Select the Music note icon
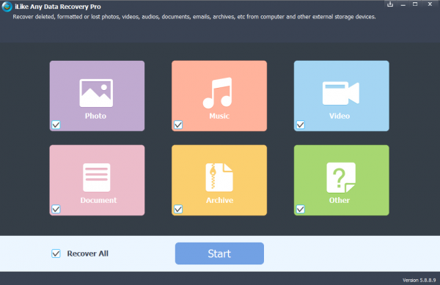440x285 pixels. click(x=218, y=93)
